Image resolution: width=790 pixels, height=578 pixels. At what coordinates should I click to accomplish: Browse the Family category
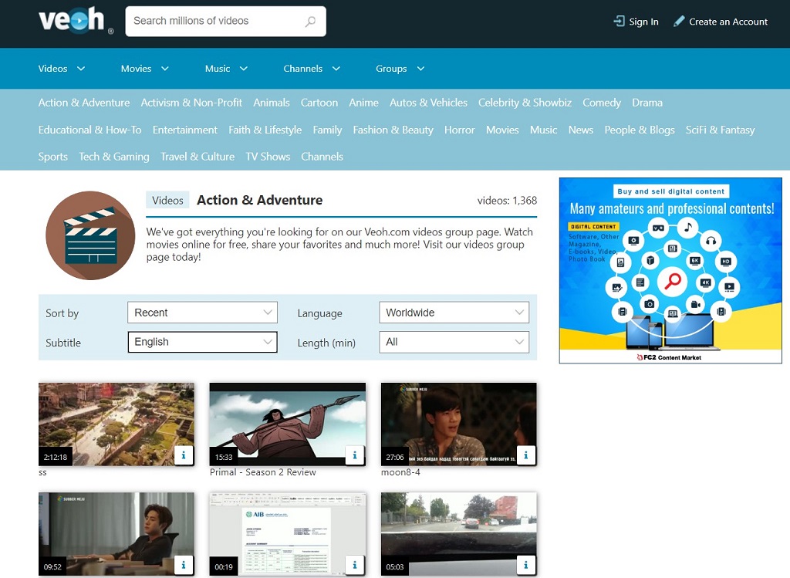(x=327, y=130)
